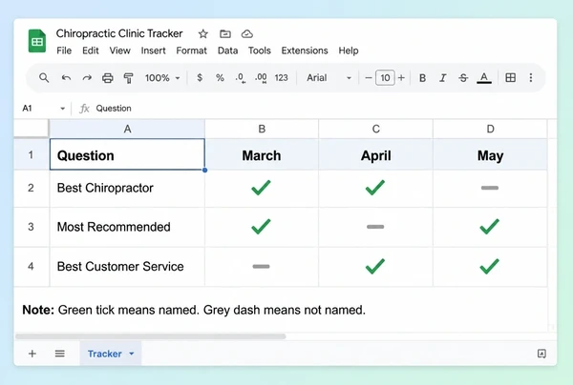Select the Best Chiropractor cell
573x385 pixels.
point(127,188)
